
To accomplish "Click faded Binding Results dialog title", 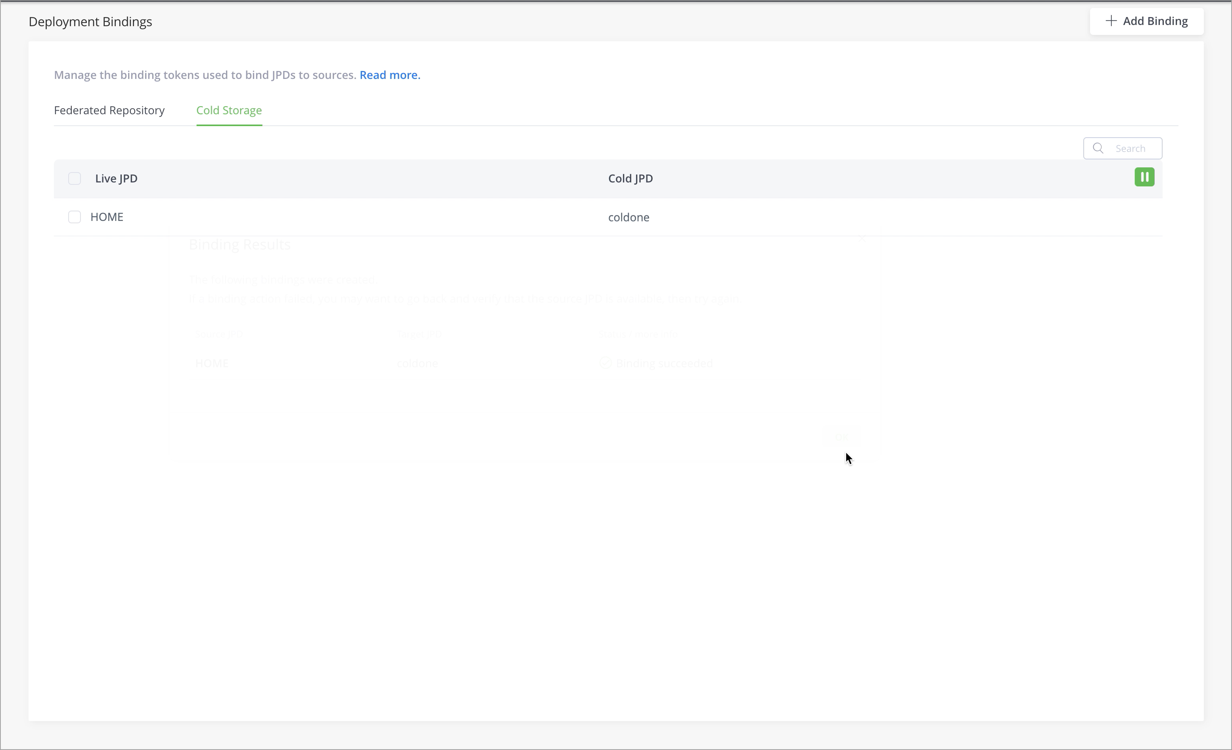I will (240, 244).
